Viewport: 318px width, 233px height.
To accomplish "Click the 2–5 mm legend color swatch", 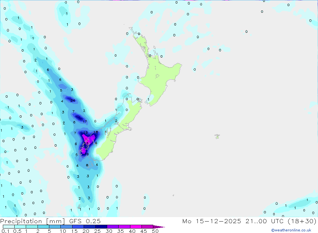I will pos(43,227).
